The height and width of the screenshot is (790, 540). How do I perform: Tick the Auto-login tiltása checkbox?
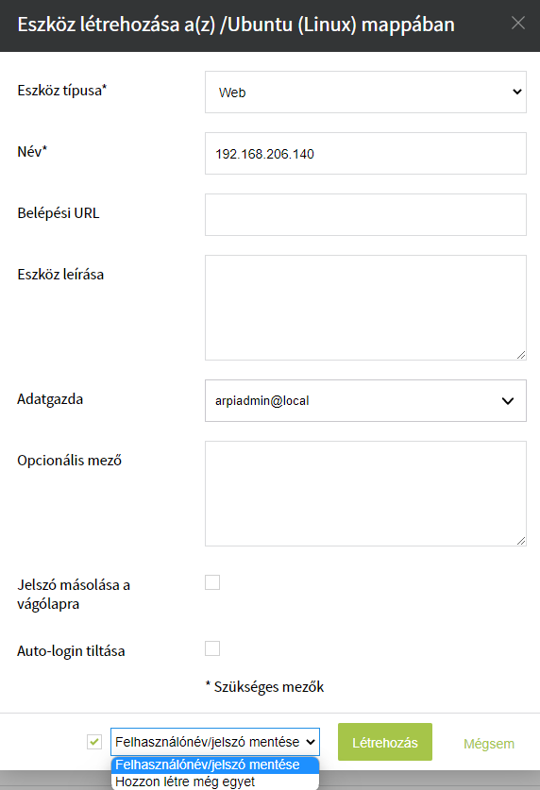[212, 648]
